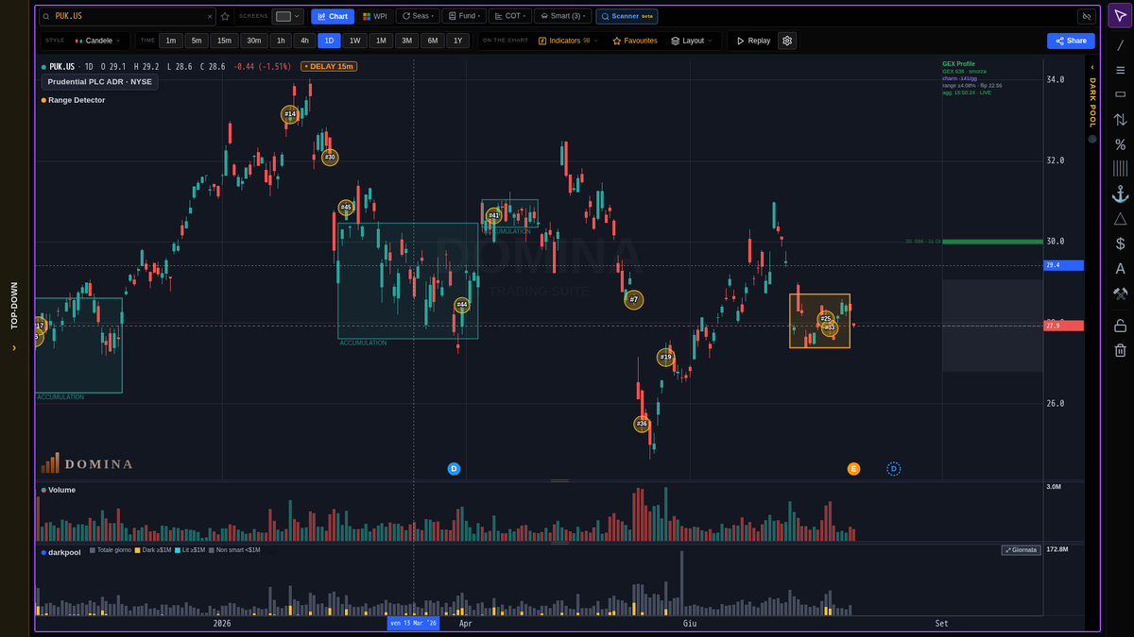Switch to the WPI tab
This screenshot has width=1134, height=637.
point(375,16)
